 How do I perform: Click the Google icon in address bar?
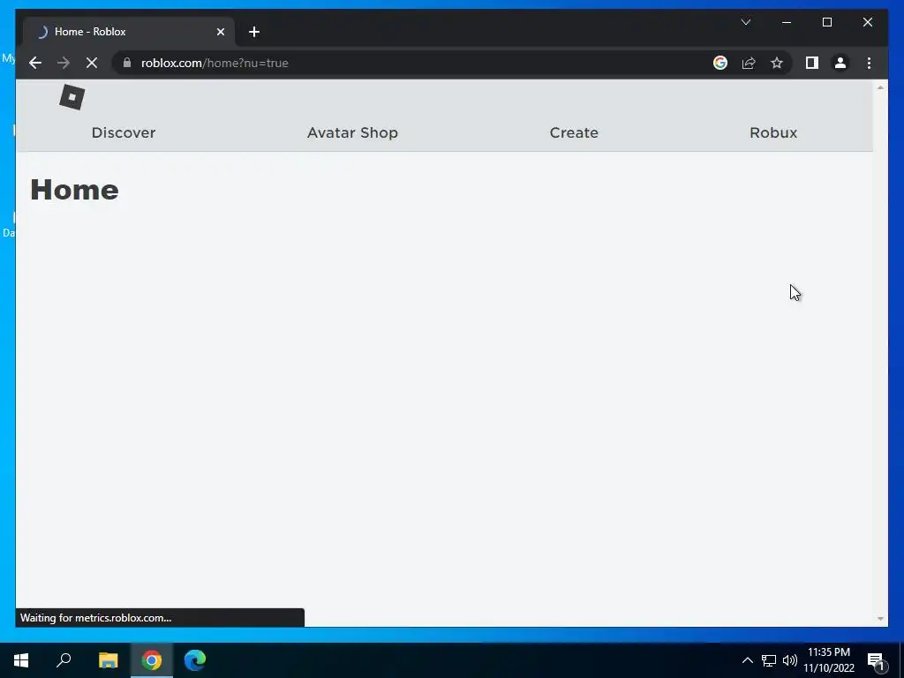pyautogui.click(x=720, y=63)
